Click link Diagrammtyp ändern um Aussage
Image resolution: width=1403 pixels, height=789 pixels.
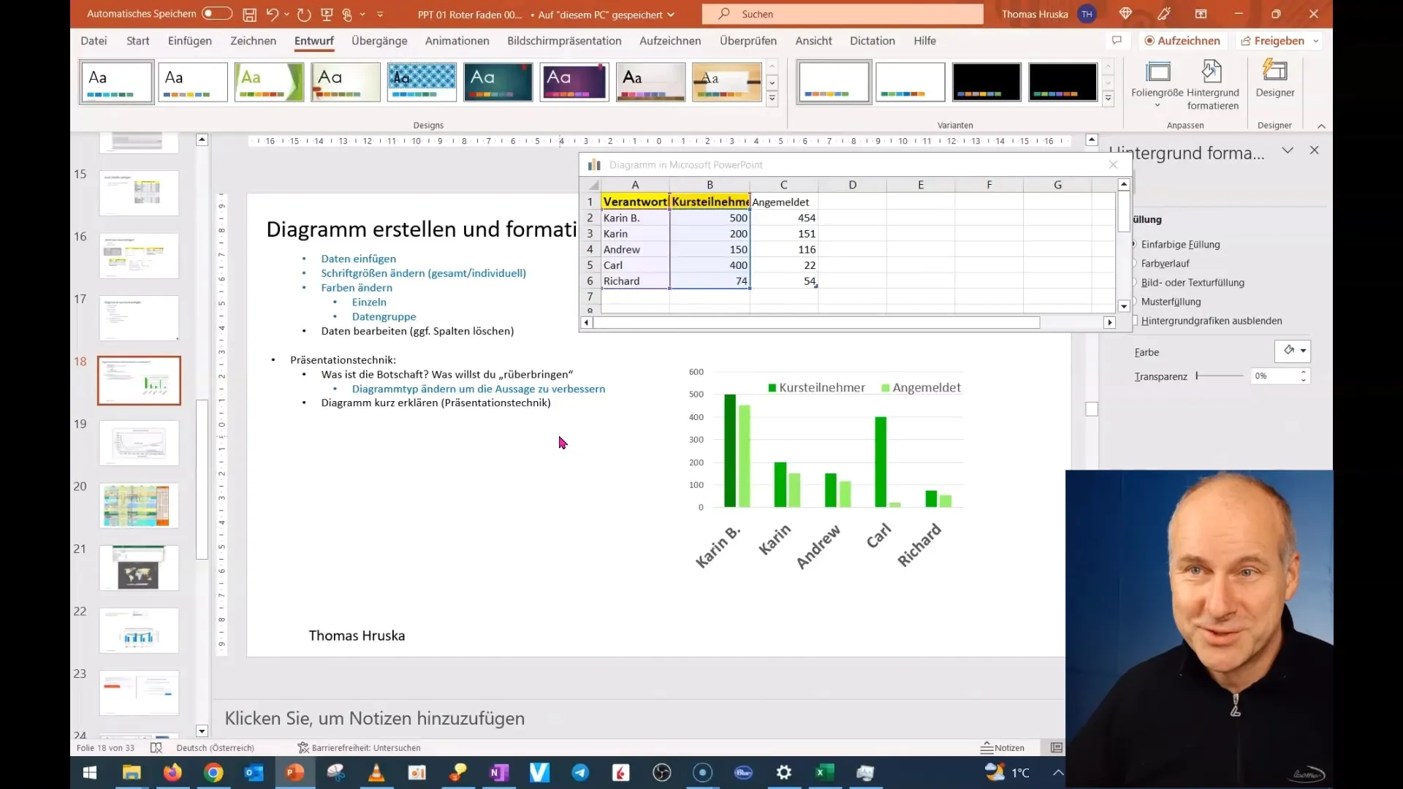coord(479,388)
